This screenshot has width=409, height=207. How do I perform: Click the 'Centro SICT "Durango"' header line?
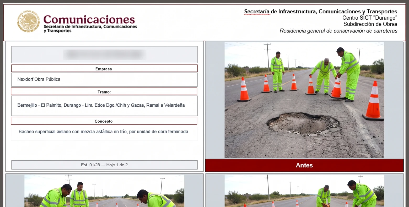(x=370, y=18)
